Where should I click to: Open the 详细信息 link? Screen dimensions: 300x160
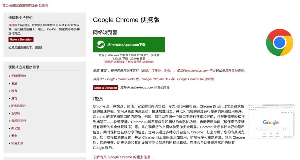[x=148, y=62]
